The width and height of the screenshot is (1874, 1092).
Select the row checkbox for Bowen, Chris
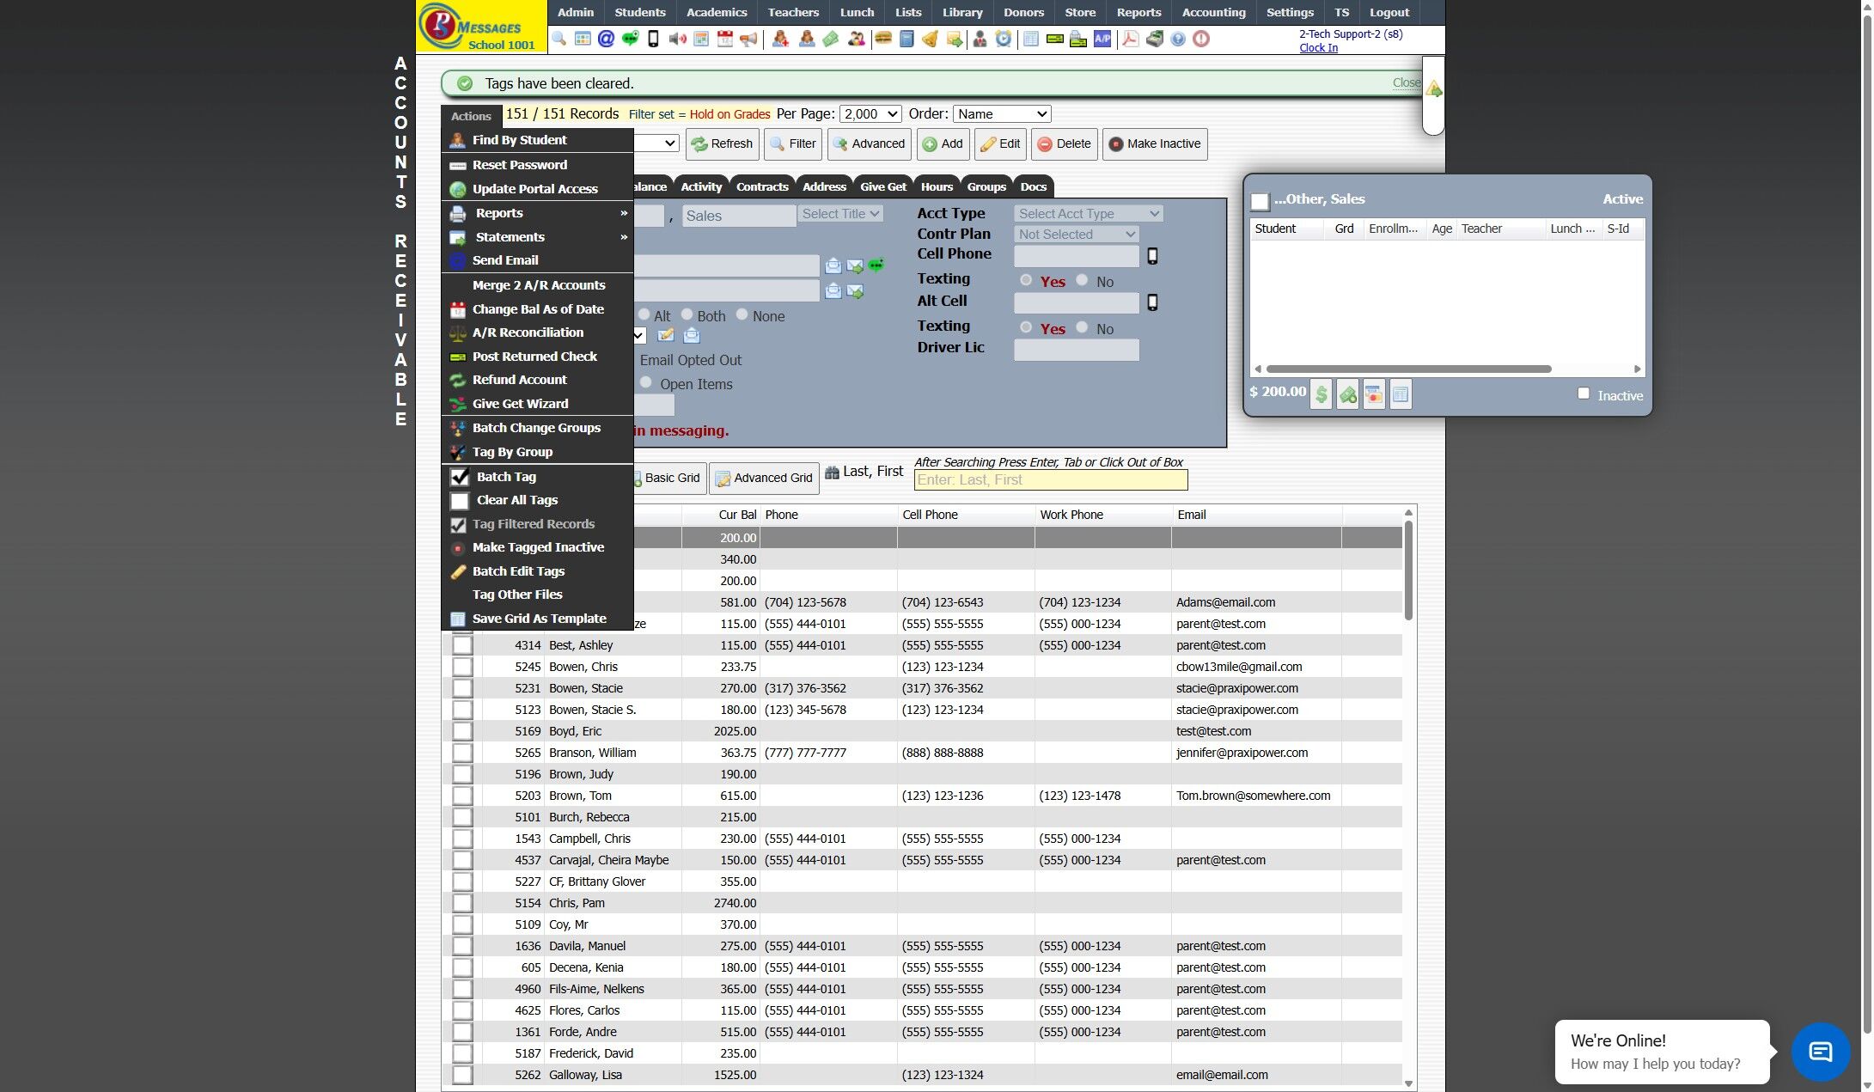(462, 667)
